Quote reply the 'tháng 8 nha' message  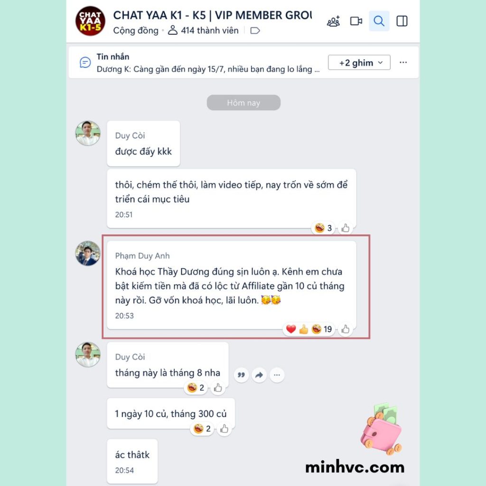point(241,375)
